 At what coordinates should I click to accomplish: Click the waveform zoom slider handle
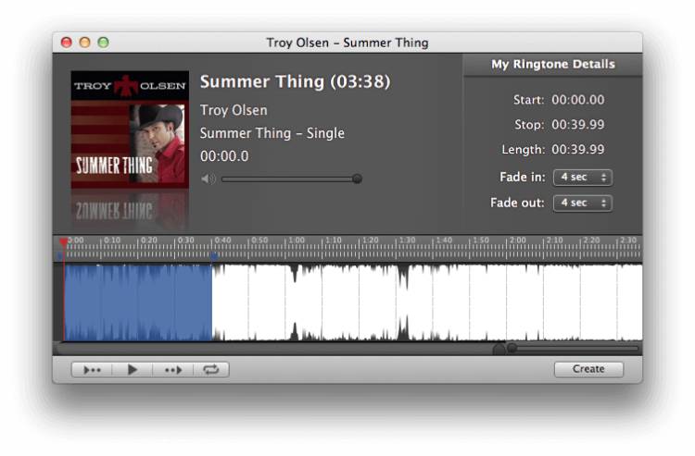tap(512, 348)
